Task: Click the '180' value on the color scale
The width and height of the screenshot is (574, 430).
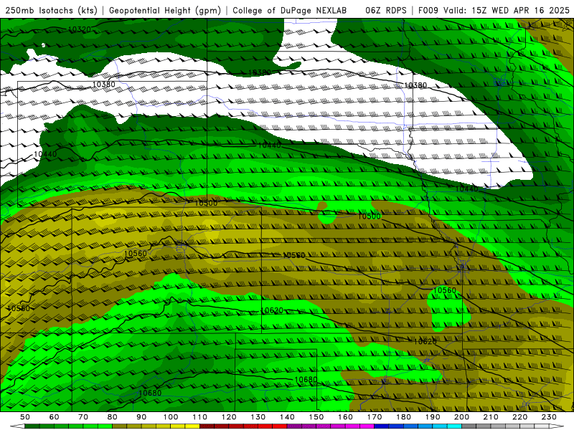Action: (x=403, y=417)
